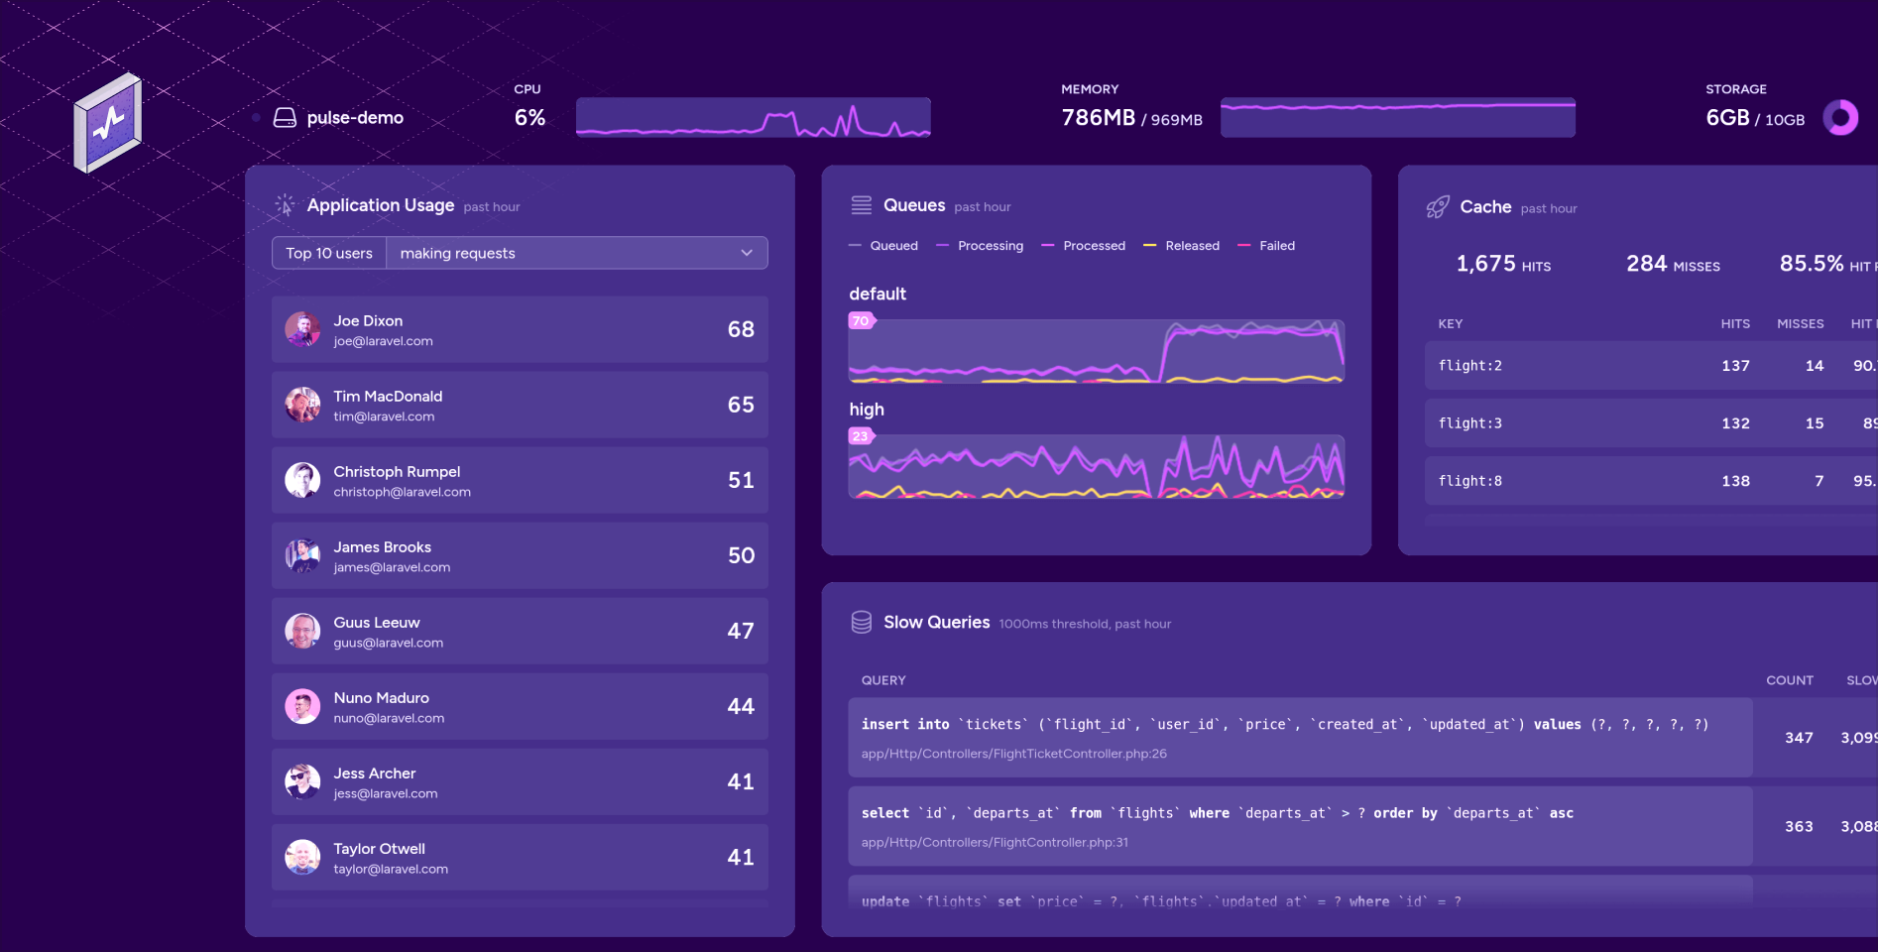This screenshot has height=952, width=1878.
Task: Click the dropdown chevron arrow in Application Usage
Action: tap(747, 253)
